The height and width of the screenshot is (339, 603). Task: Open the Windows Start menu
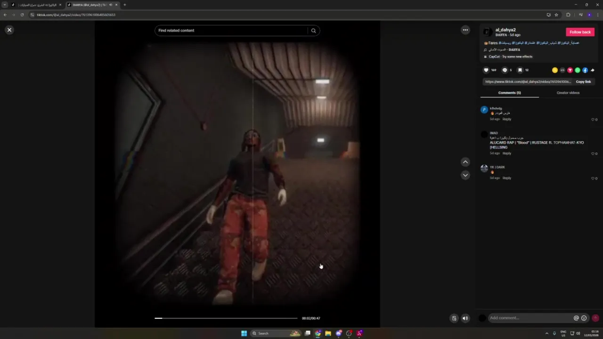coord(244,333)
